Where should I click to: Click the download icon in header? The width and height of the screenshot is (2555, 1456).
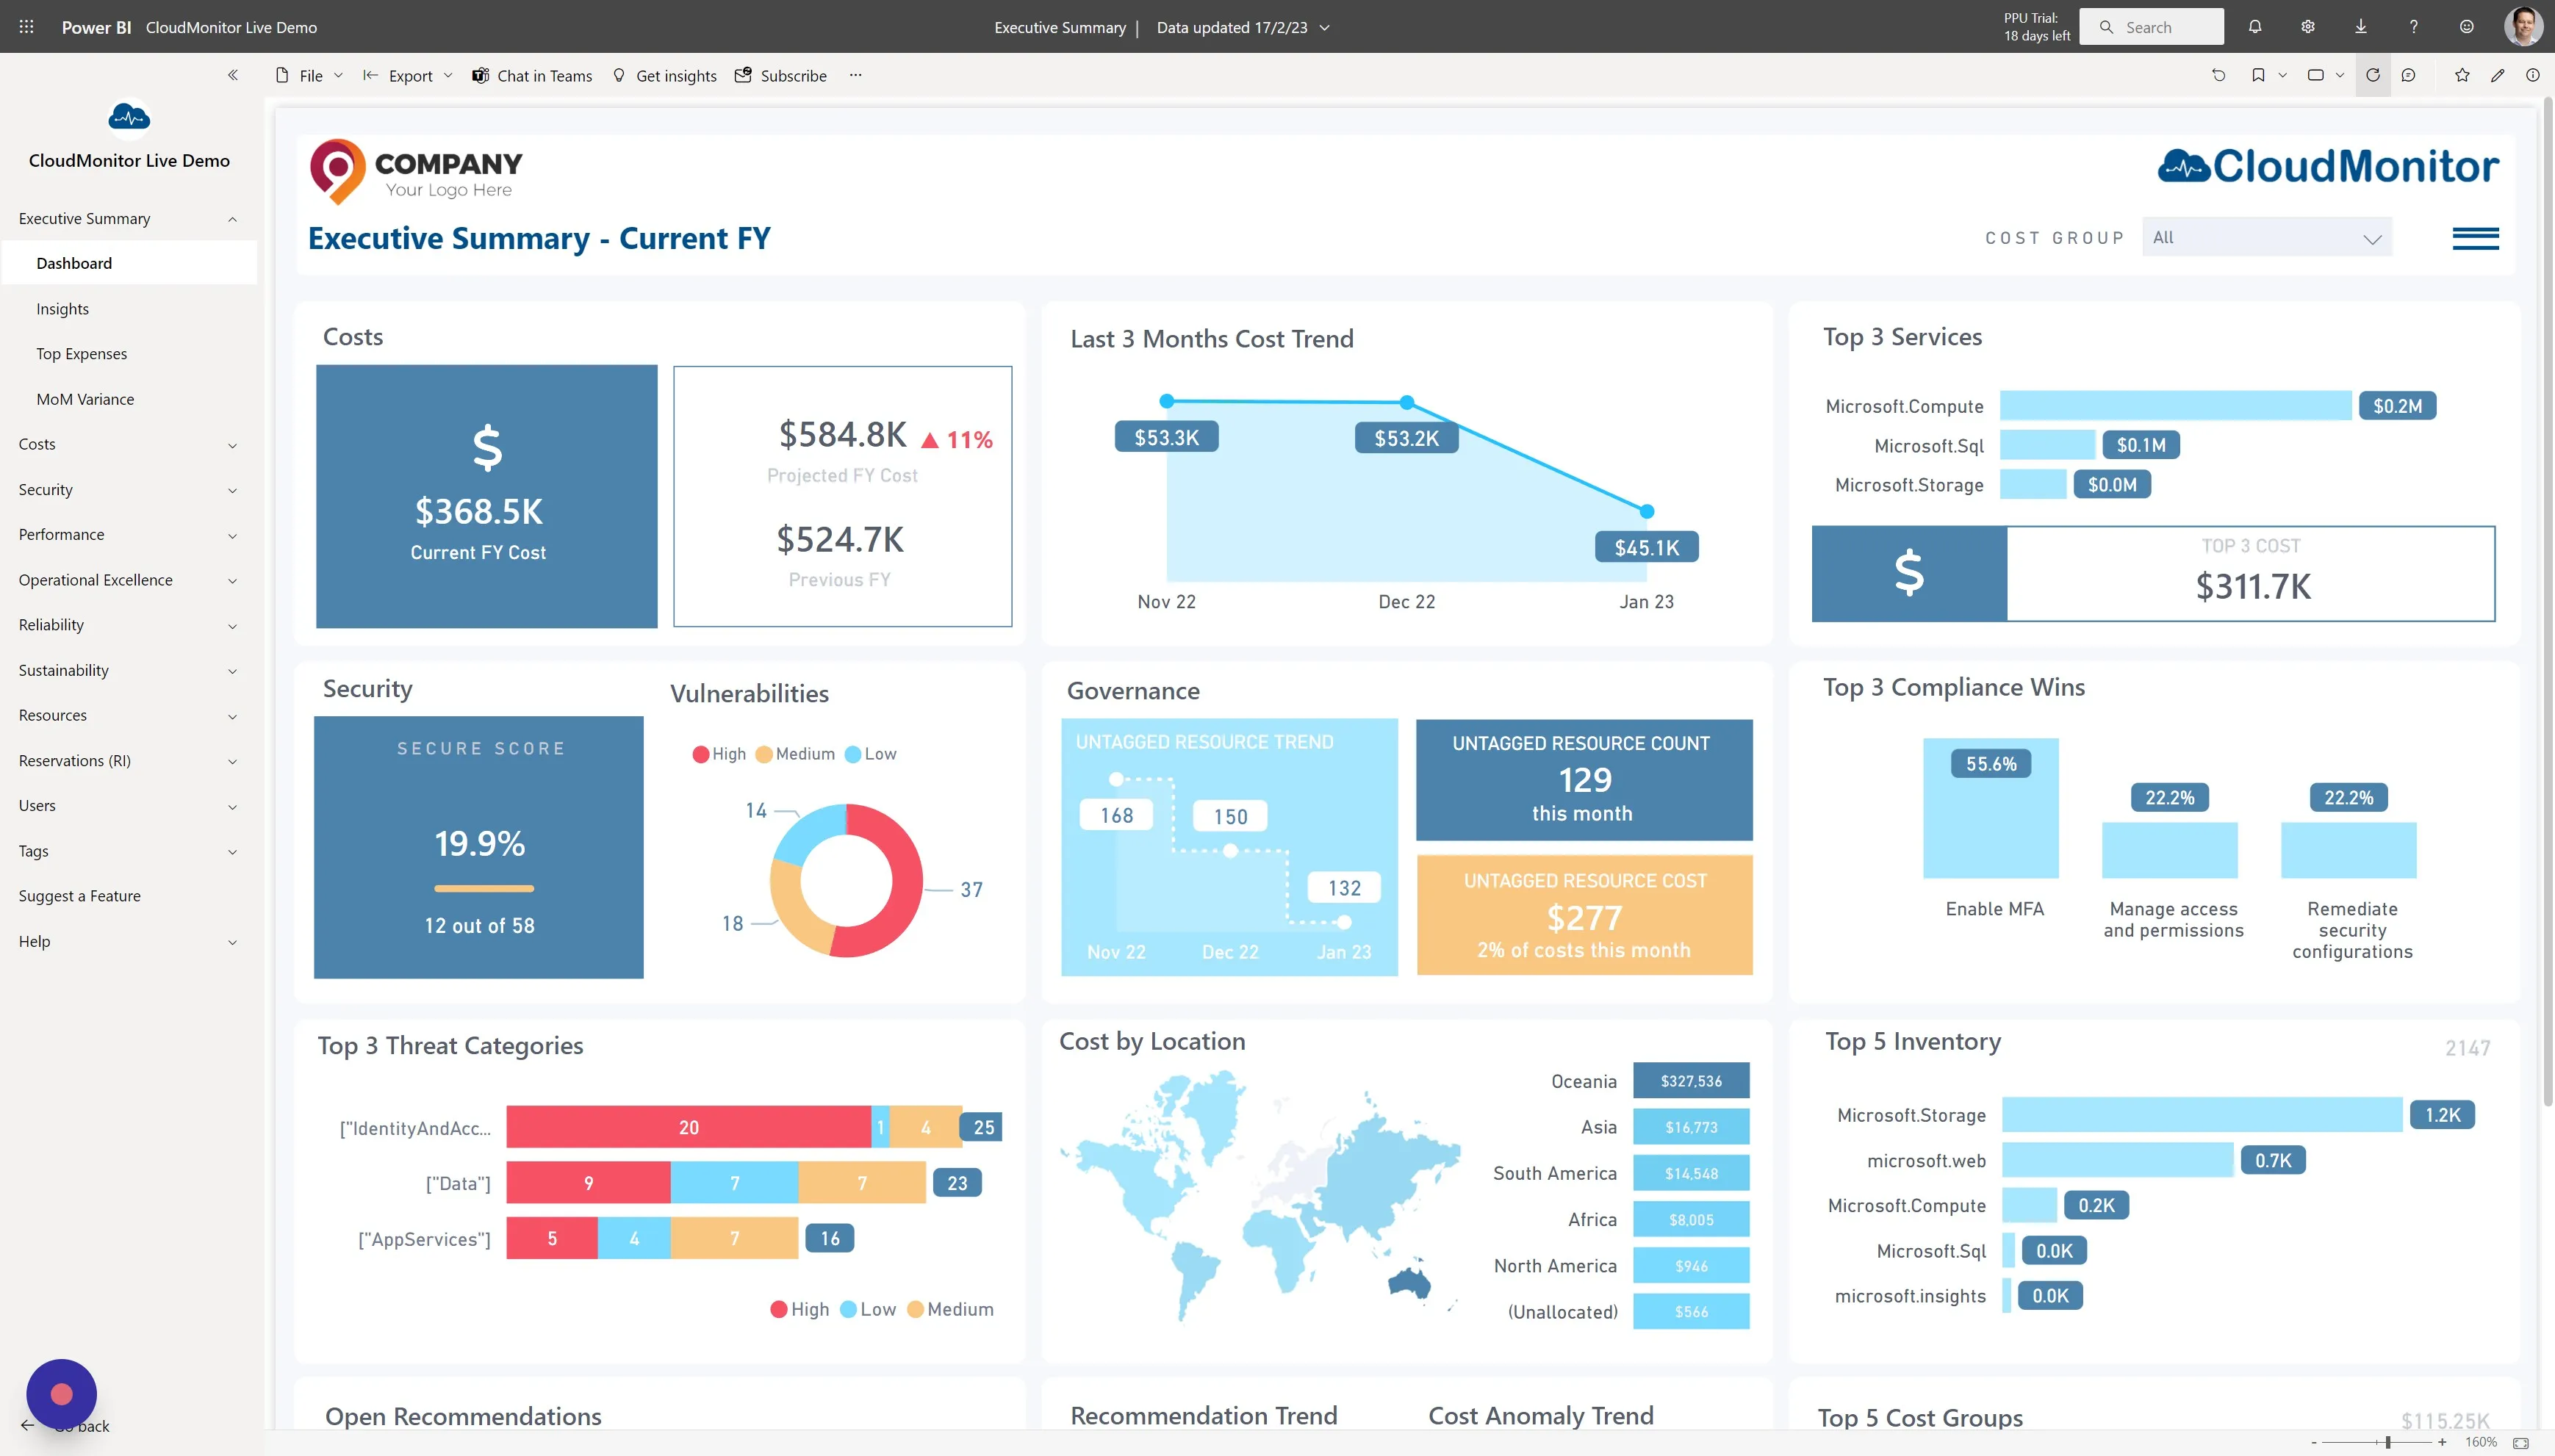(x=2361, y=27)
